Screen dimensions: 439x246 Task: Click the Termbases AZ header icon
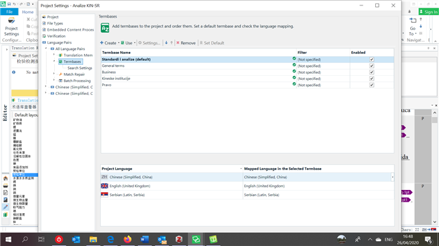(105, 27)
